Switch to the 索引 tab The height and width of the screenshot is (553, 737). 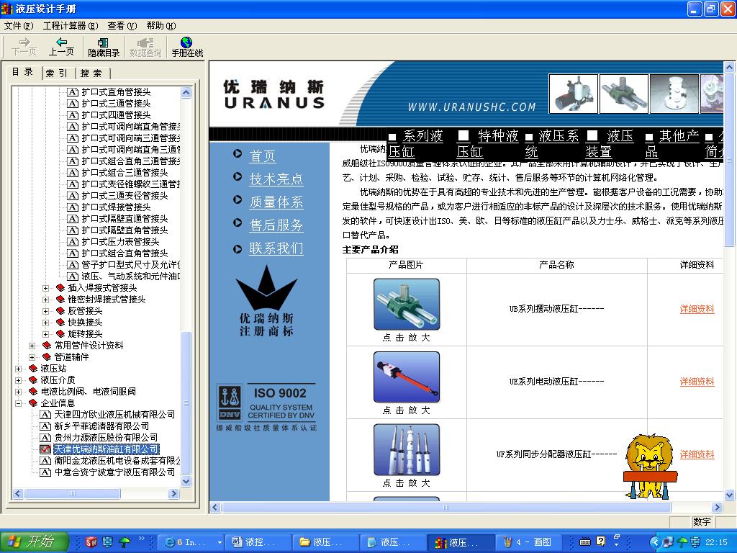pos(58,73)
